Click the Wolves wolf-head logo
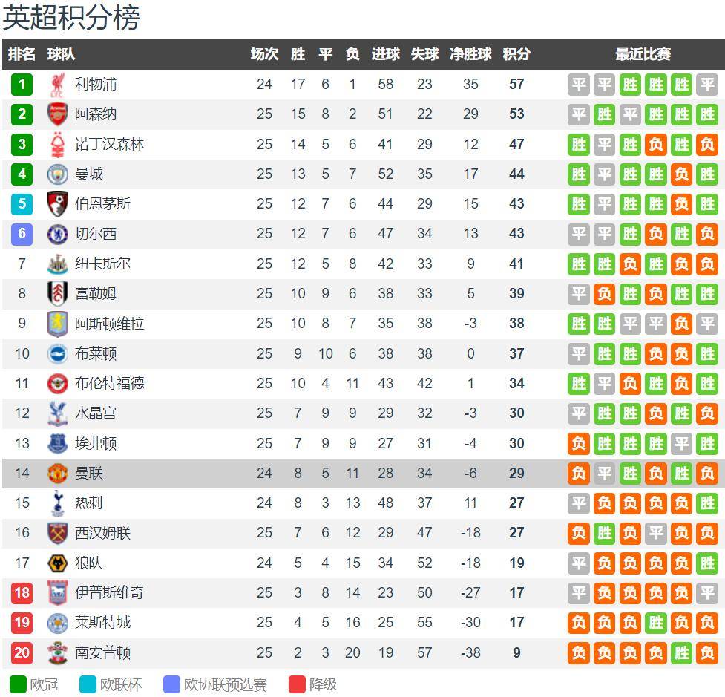Viewport: 725px width, 697px height. pyautogui.click(x=57, y=563)
